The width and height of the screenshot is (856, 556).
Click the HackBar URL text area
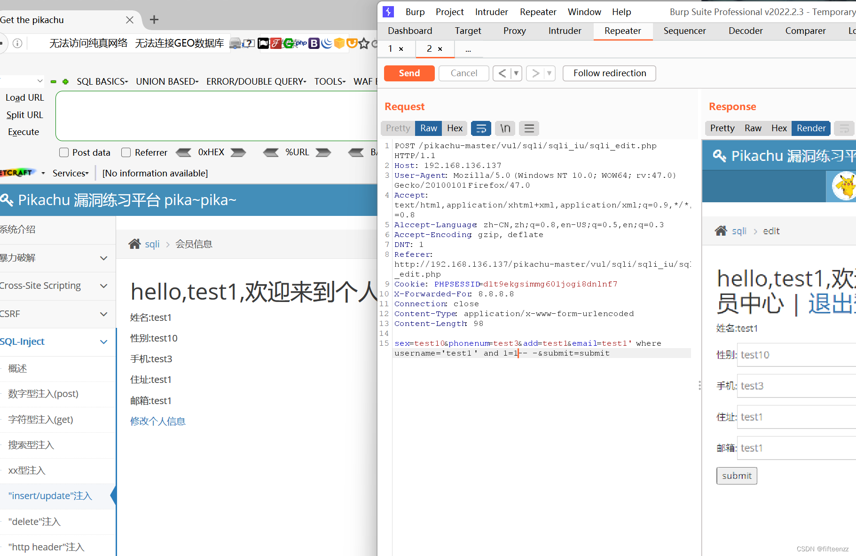(216, 116)
